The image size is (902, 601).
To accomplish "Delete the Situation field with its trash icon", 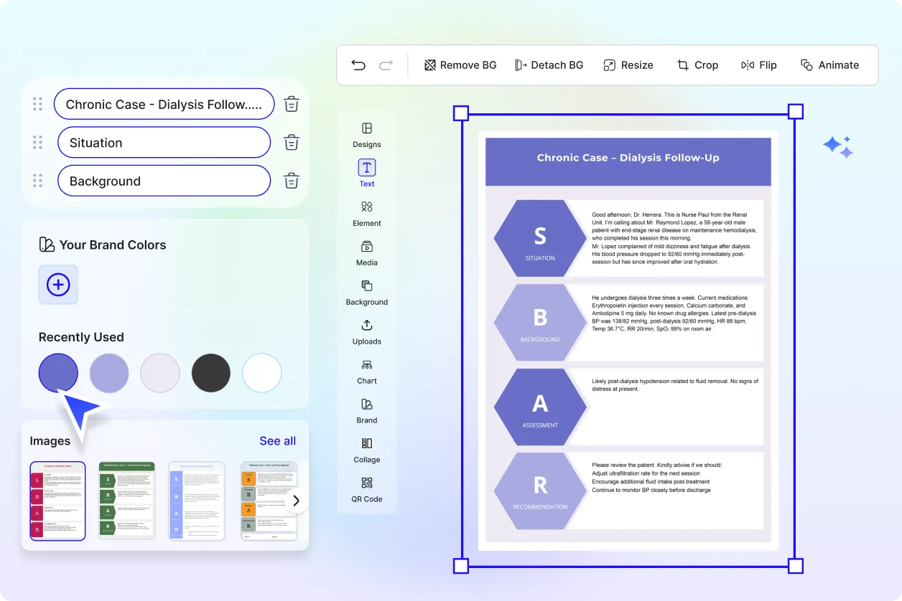I will (x=291, y=142).
